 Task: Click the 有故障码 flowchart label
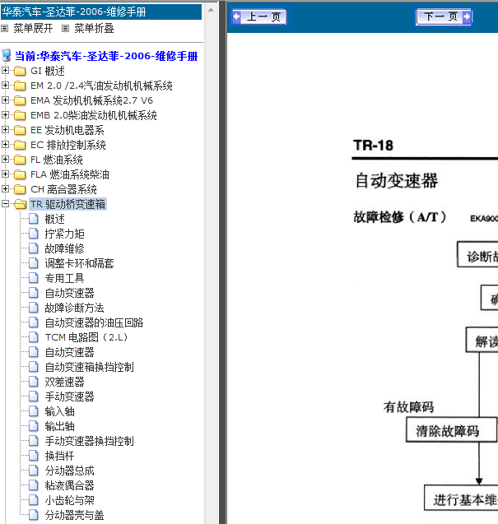click(x=409, y=407)
